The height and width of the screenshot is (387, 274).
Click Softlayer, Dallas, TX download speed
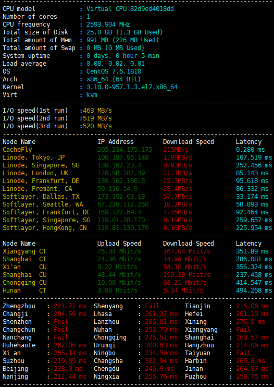click(178, 197)
